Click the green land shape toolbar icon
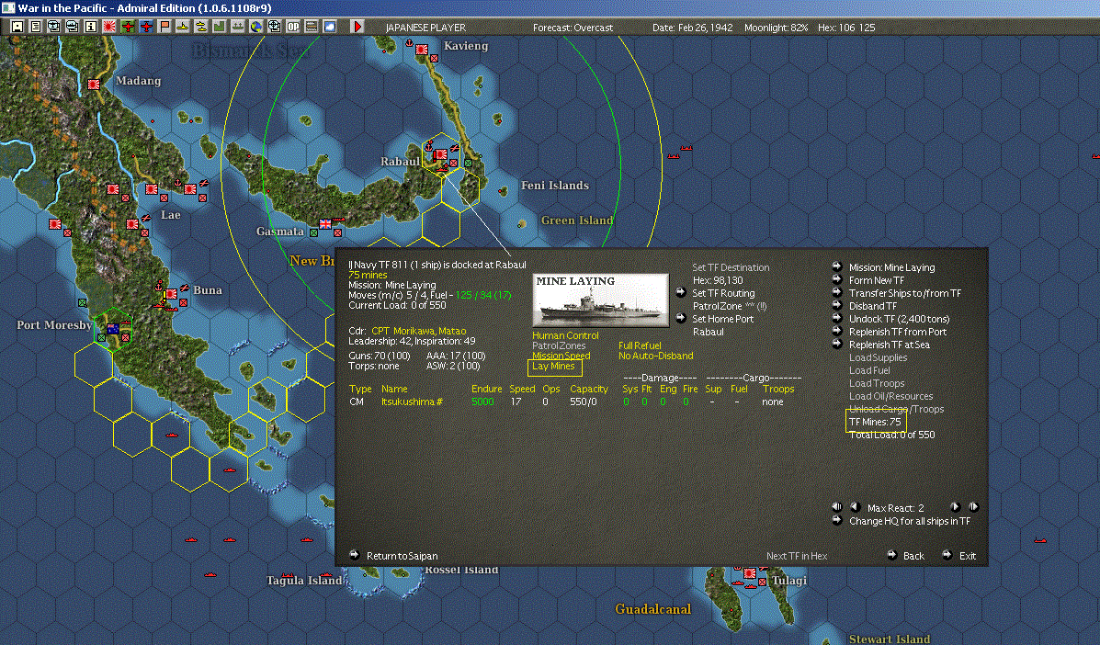Screen dimensions: 1100x645 coord(219,27)
